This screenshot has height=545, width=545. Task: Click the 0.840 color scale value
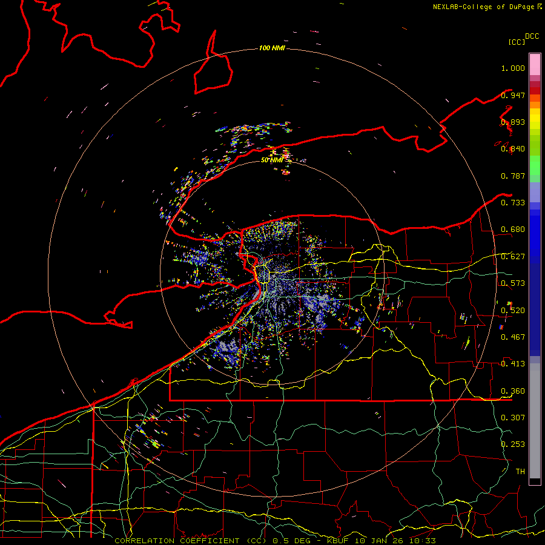pos(513,149)
